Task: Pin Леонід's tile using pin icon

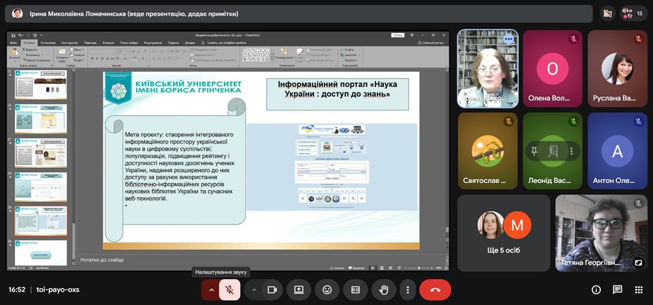Action: click(x=535, y=151)
